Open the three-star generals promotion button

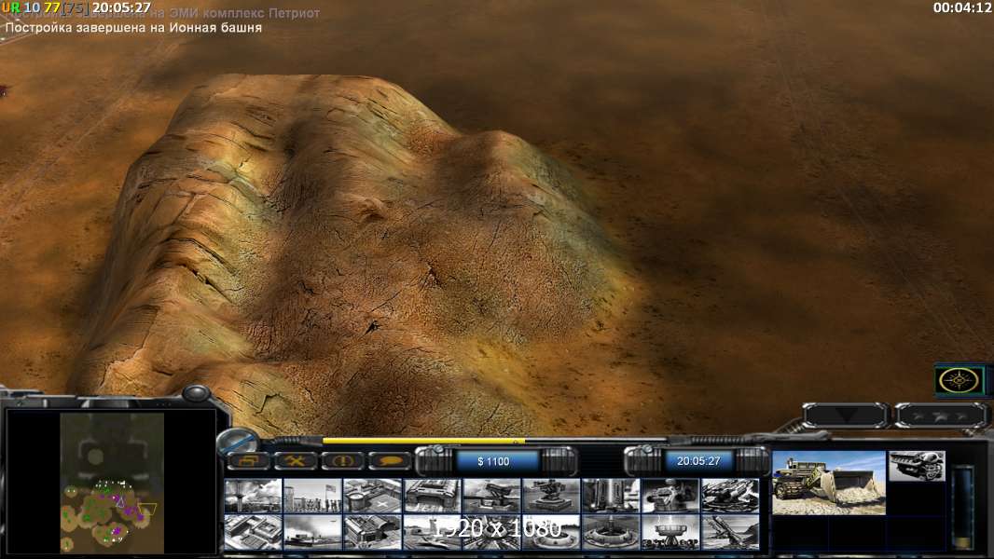tap(942, 416)
